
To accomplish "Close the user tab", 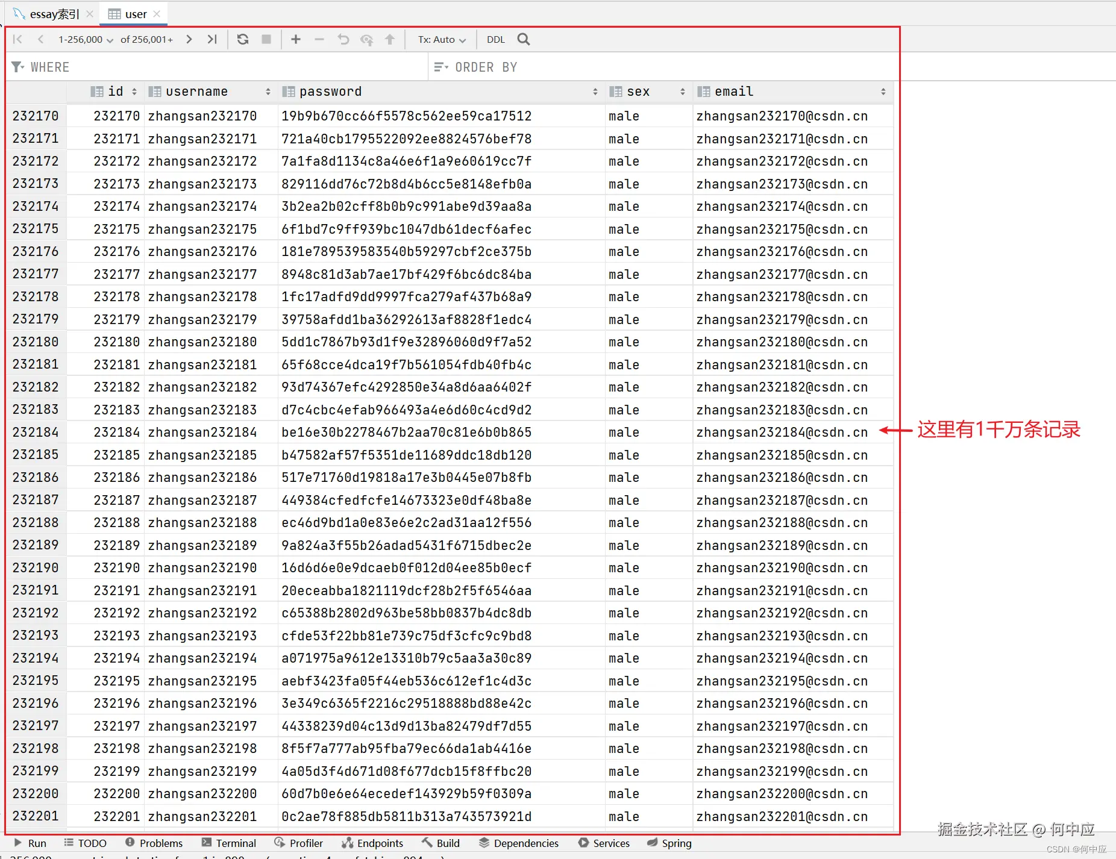I will (x=157, y=14).
